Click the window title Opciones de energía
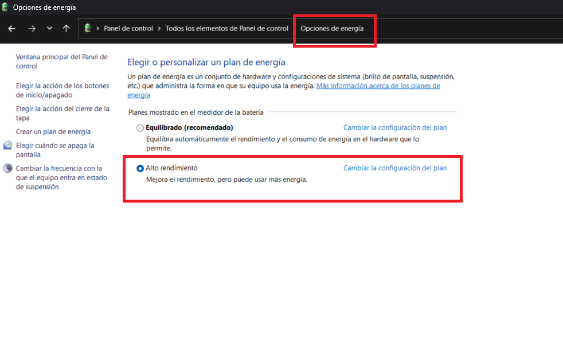The image size is (563, 350). point(44,7)
